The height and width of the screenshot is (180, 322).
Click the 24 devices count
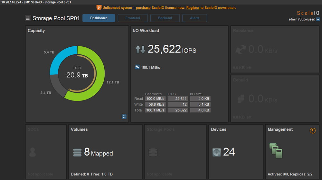229,152
